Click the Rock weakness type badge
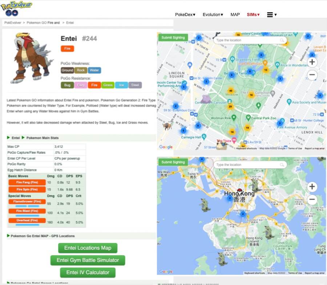This screenshot has height=285, width=327. pos(81,70)
